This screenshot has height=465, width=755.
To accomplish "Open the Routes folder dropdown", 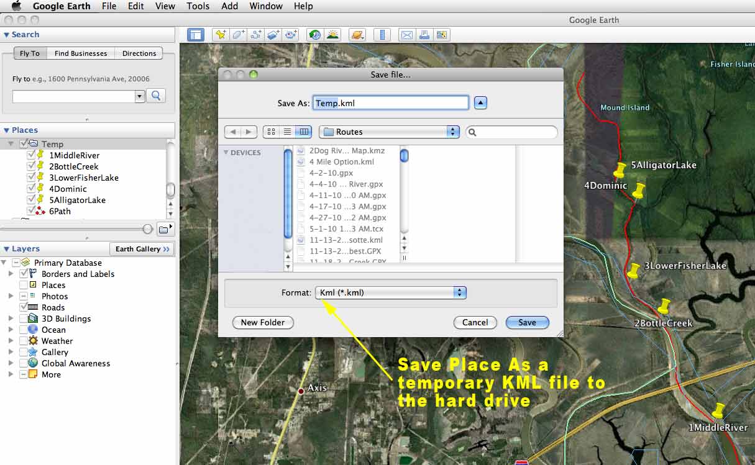I will [x=389, y=132].
